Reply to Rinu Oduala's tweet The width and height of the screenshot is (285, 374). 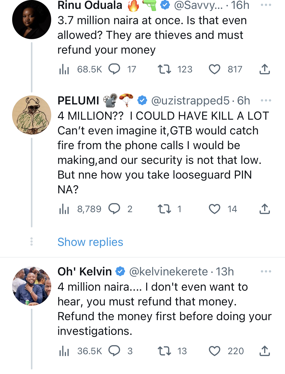pyautogui.click(x=114, y=69)
